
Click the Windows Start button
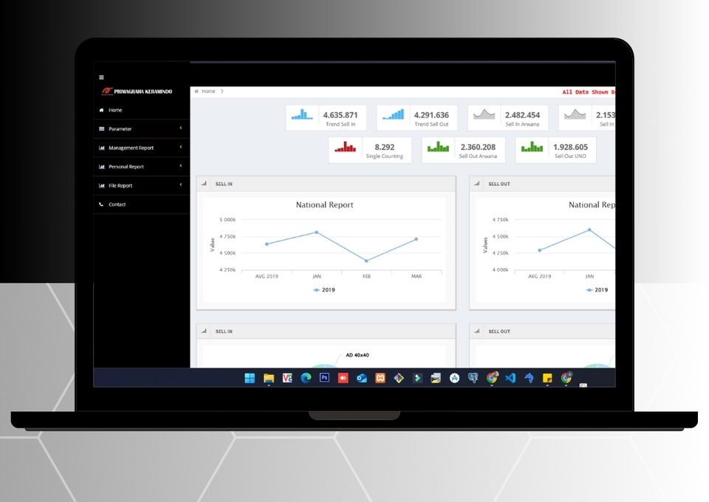[250, 378]
